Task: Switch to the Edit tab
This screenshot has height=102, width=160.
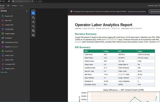Action: (x=8, y=6)
